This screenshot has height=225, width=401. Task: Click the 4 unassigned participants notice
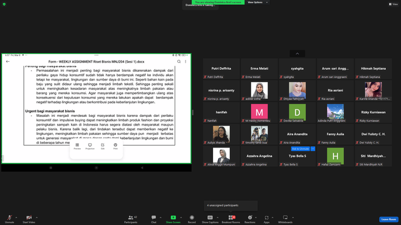[x=231, y=206]
